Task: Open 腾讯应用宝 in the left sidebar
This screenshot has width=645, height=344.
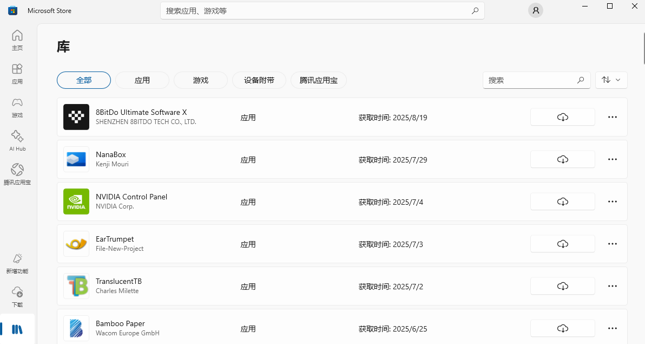Action: [17, 174]
